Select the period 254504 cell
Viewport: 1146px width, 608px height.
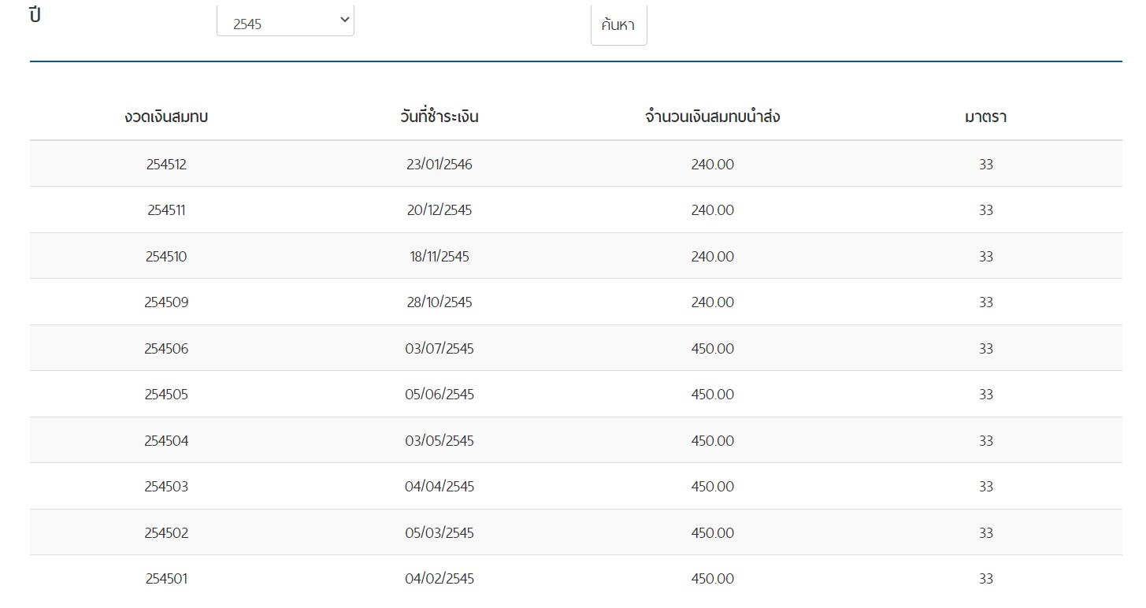pos(166,441)
